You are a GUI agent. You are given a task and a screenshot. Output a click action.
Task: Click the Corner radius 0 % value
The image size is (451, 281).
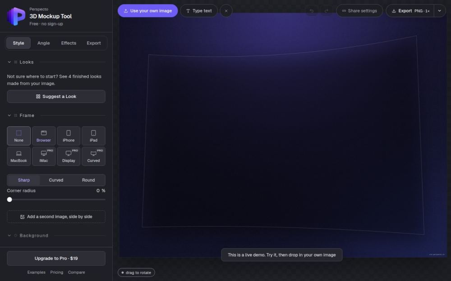[101, 191]
